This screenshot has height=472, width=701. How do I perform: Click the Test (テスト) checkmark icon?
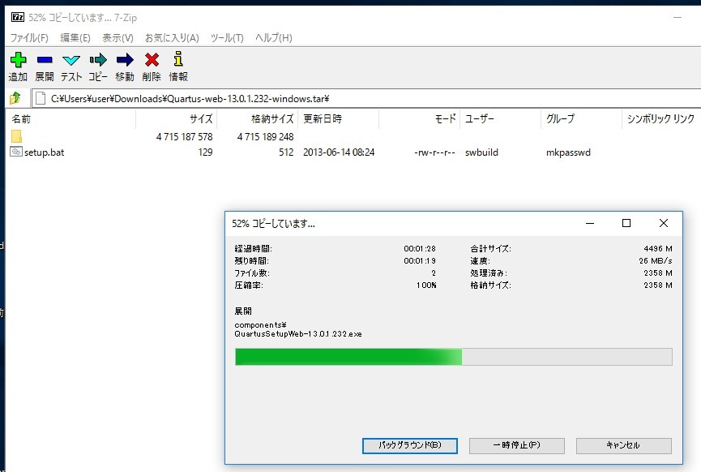click(71, 60)
